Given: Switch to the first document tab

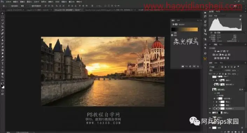Looking at the screenshot, I should point(15,10).
